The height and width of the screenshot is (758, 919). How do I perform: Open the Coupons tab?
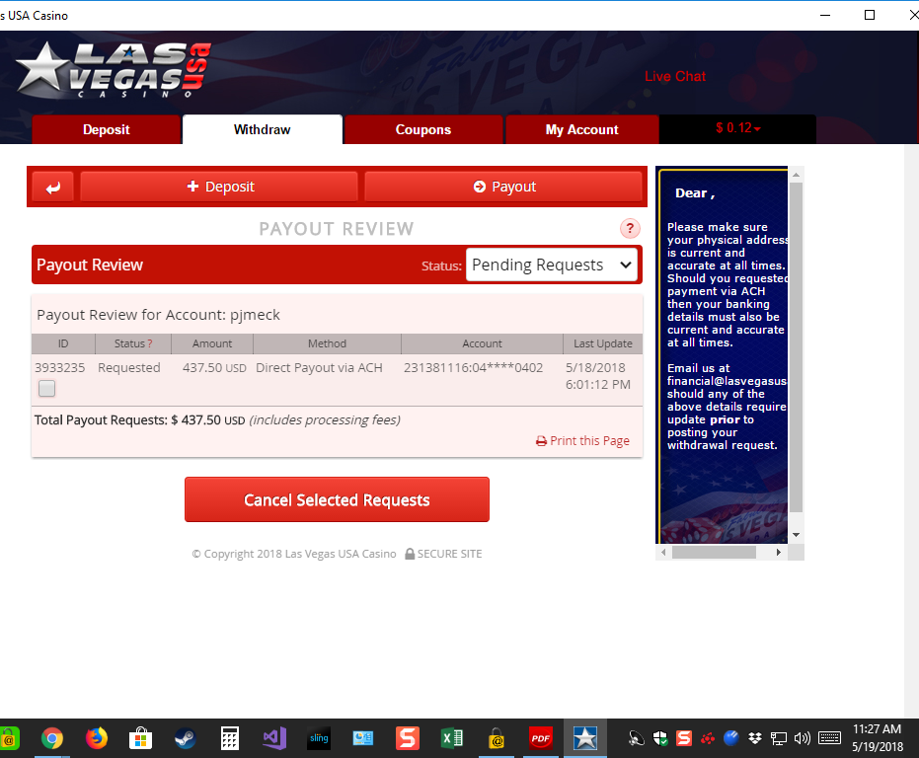pyautogui.click(x=423, y=129)
